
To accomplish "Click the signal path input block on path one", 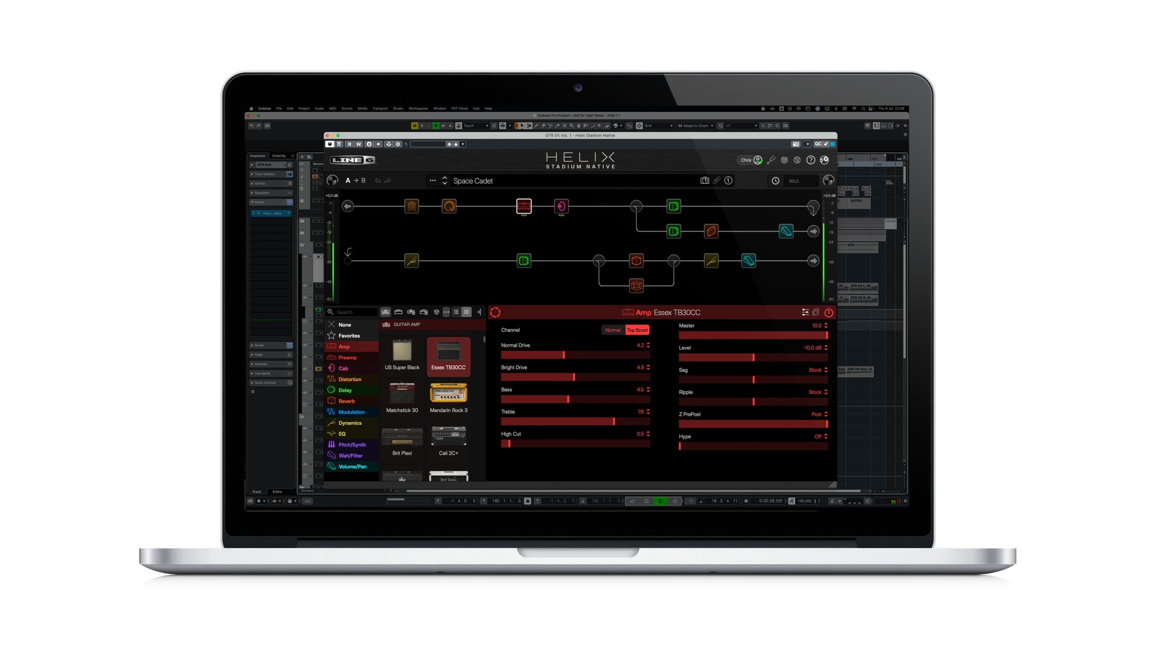I will tap(348, 206).
